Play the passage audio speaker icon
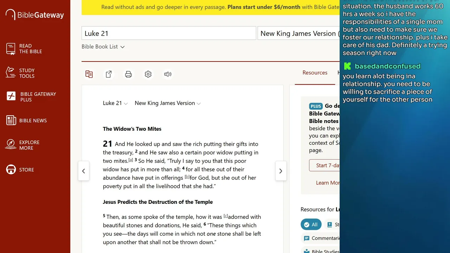 tap(168, 74)
